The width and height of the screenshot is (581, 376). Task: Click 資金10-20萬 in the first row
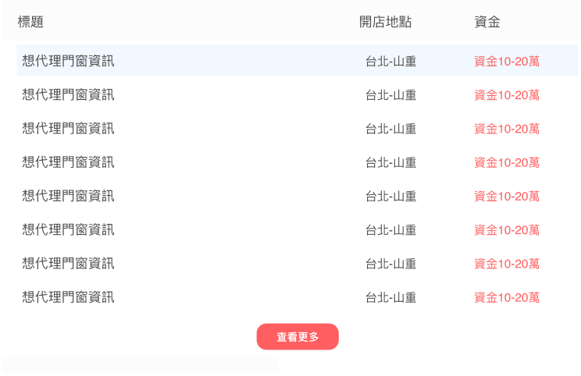click(x=507, y=61)
